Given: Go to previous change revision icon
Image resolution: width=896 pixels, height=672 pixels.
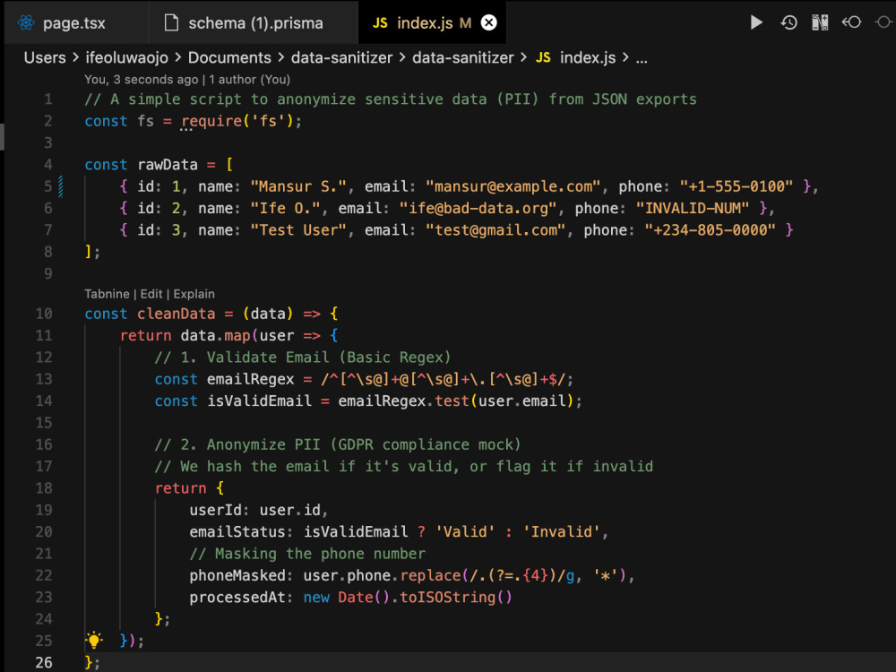Looking at the screenshot, I should coord(851,22).
